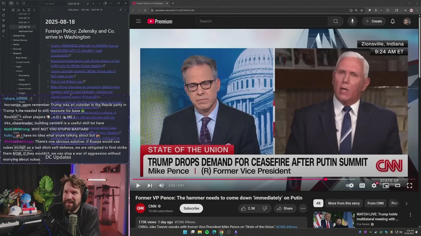Open the YouTube hamburger guide menu
Viewport: 421px width, 236px height.
tap(138, 21)
